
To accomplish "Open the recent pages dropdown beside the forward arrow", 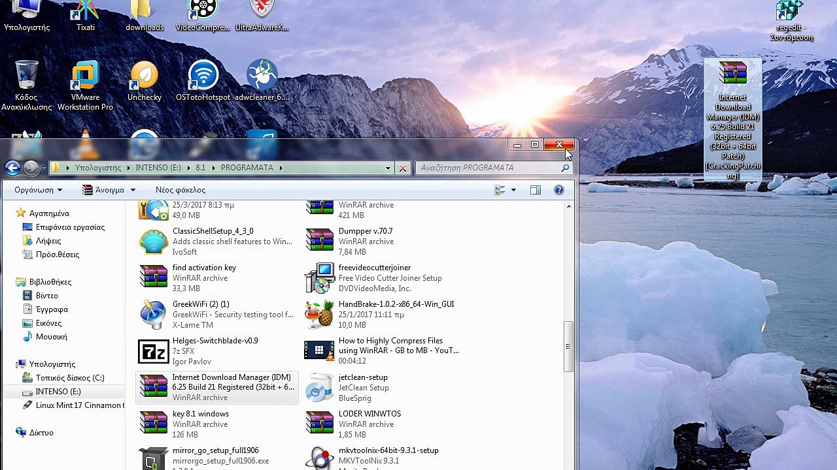I will [44, 168].
